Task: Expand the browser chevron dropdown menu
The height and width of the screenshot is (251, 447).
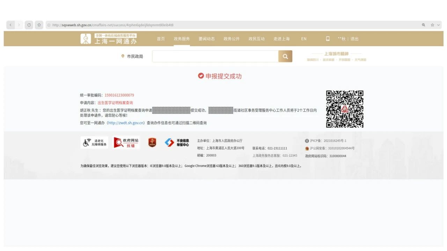Action: (439, 25)
